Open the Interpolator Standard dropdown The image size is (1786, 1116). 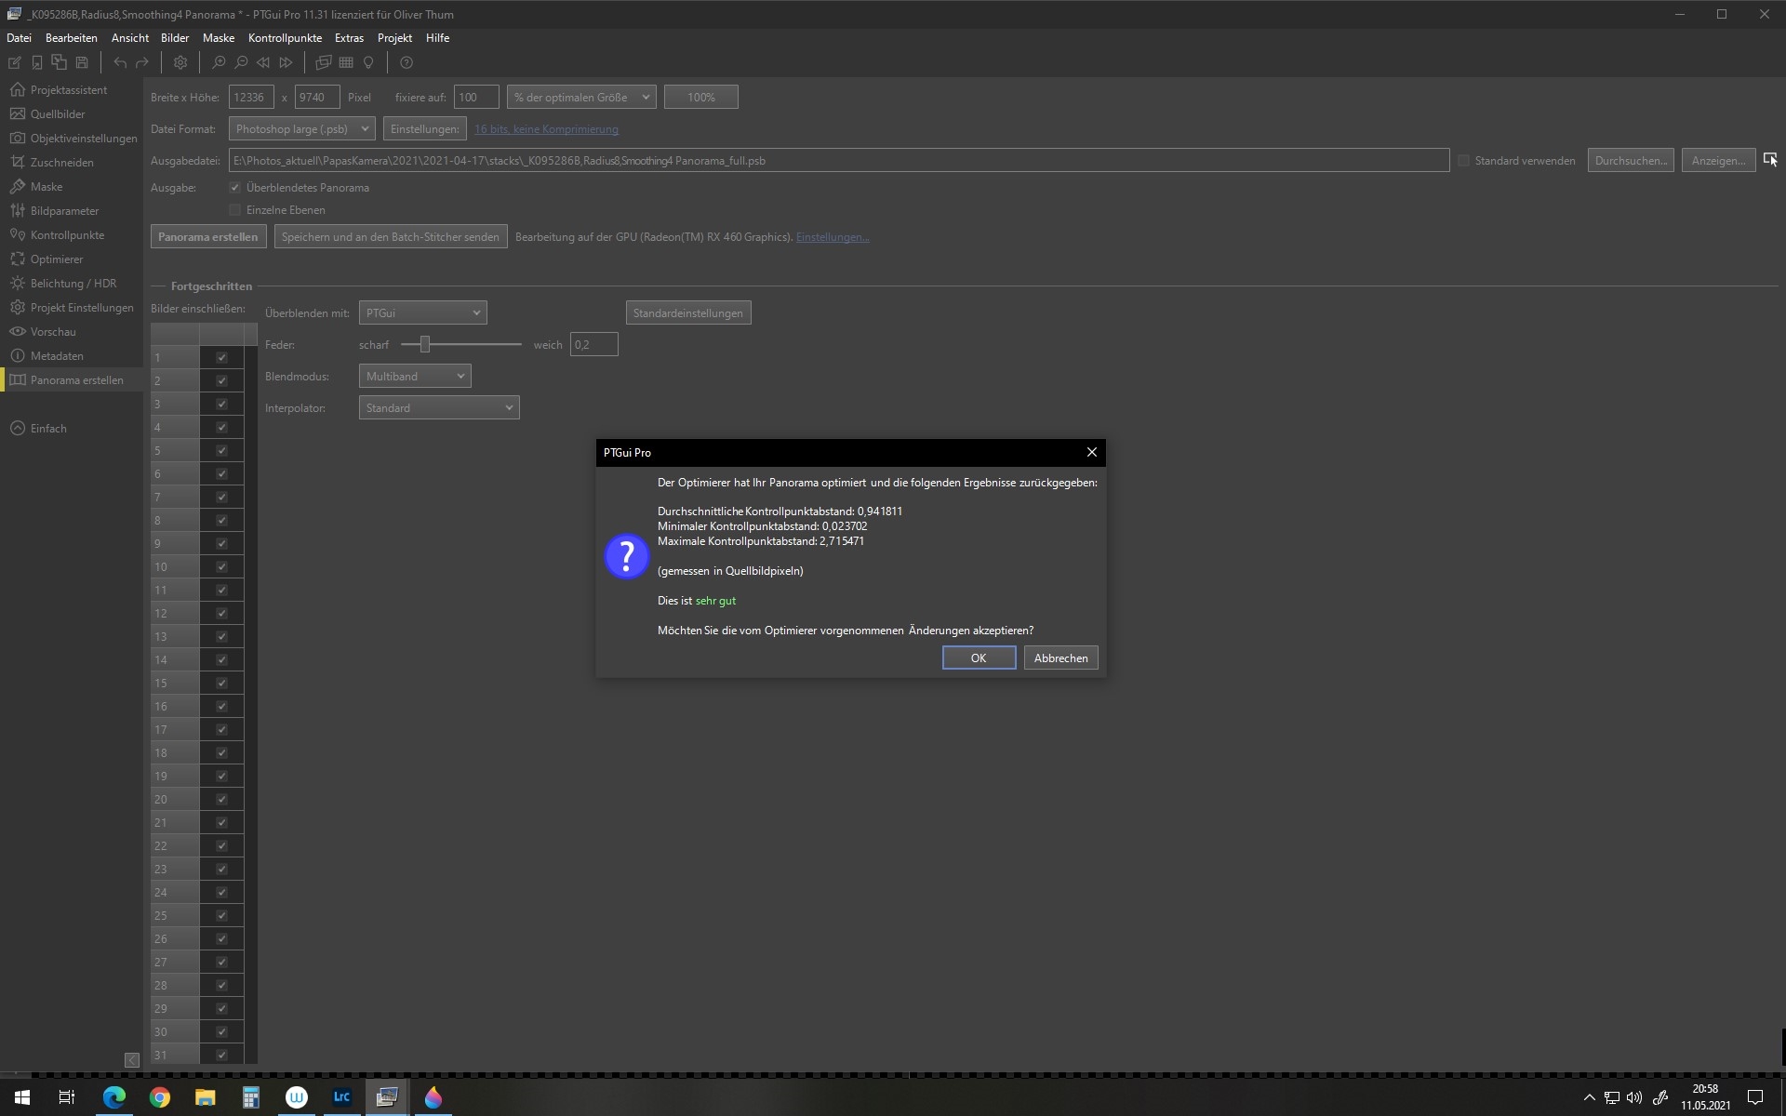click(x=438, y=408)
